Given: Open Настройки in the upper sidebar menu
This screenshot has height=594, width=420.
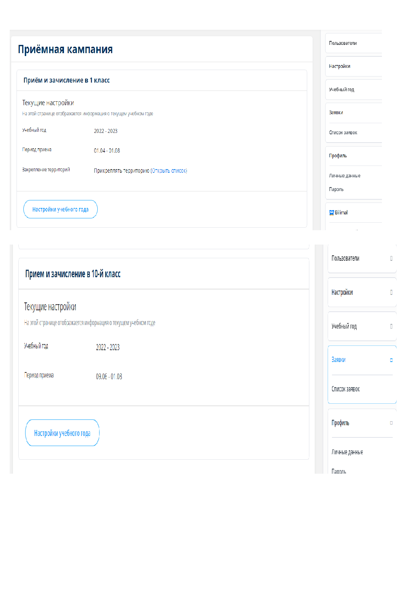Looking at the screenshot, I should click(x=340, y=66).
